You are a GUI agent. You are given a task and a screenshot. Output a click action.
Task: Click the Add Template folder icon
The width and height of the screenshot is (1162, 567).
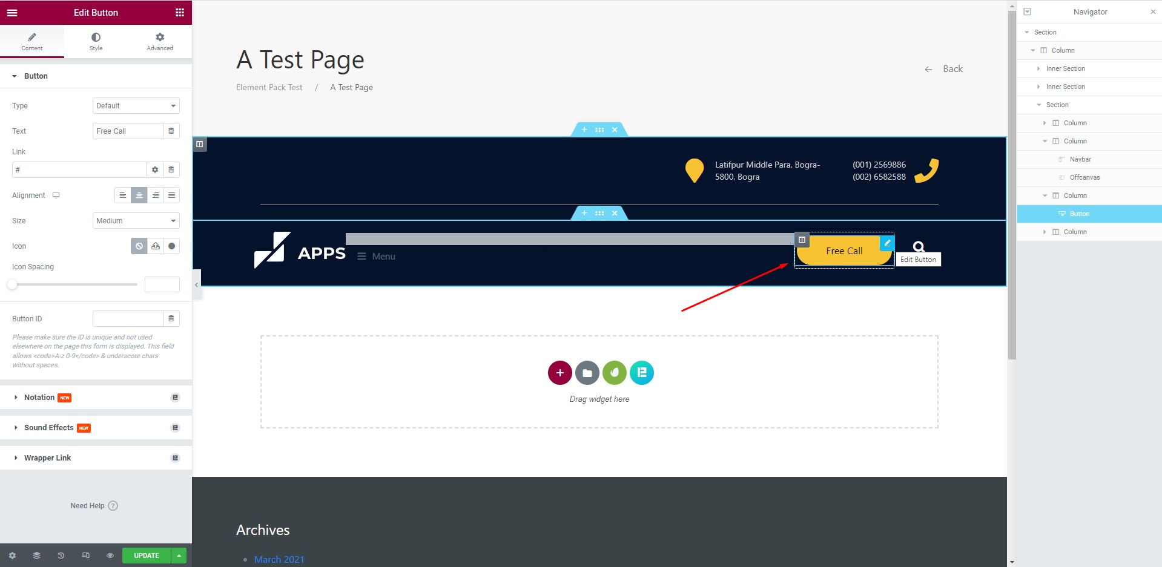tap(587, 373)
